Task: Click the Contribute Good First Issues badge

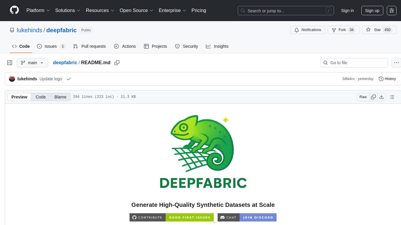Action: point(172,217)
